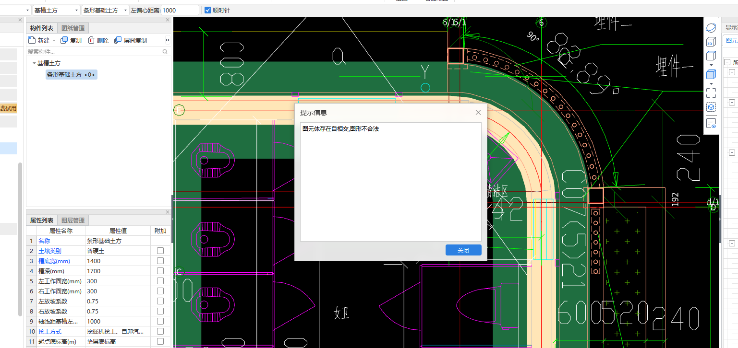
Task: Check the 附加 box for 挖土方式 row
Action: (x=160, y=331)
